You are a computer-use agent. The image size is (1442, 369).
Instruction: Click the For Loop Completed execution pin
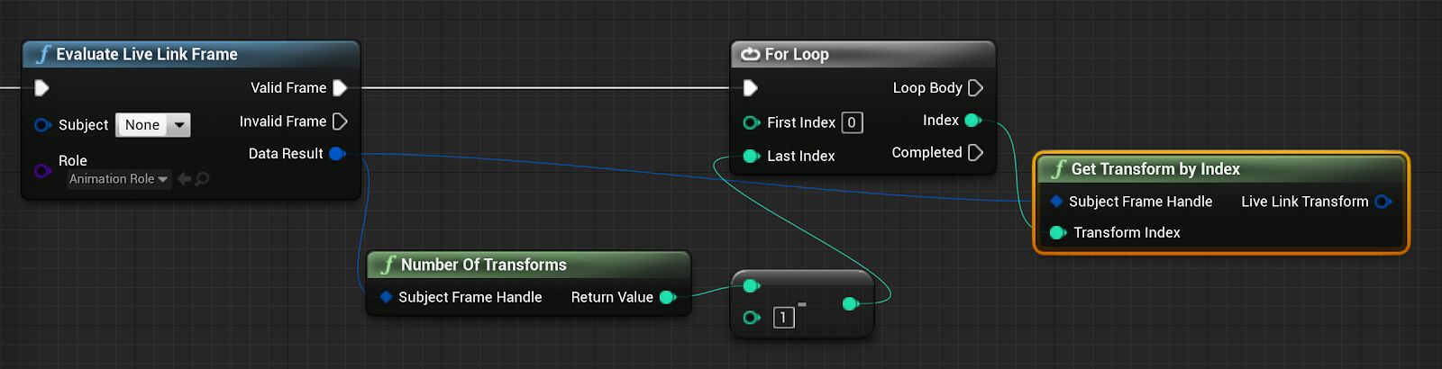click(x=975, y=153)
